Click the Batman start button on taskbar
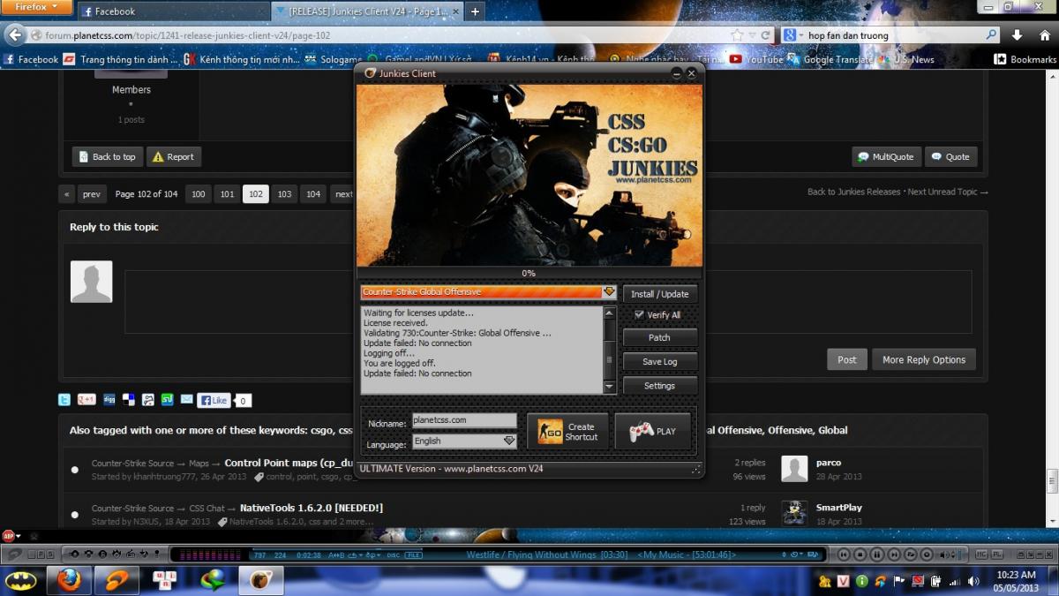 click(x=19, y=581)
